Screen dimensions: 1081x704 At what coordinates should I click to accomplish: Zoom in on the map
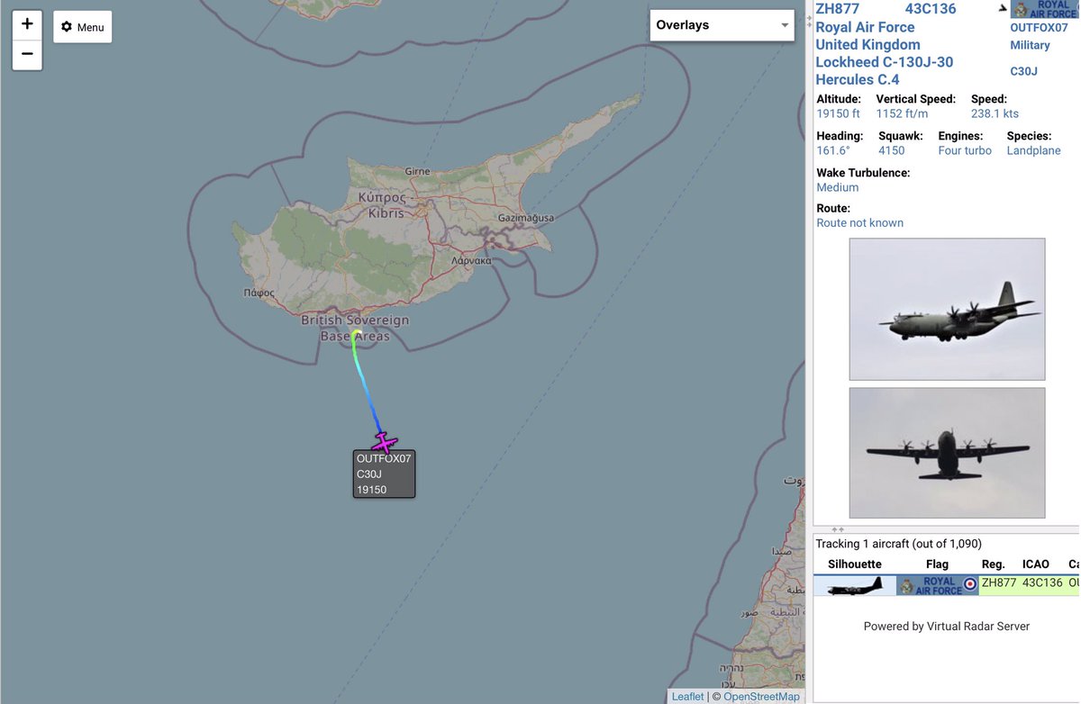pyautogui.click(x=27, y=24)
